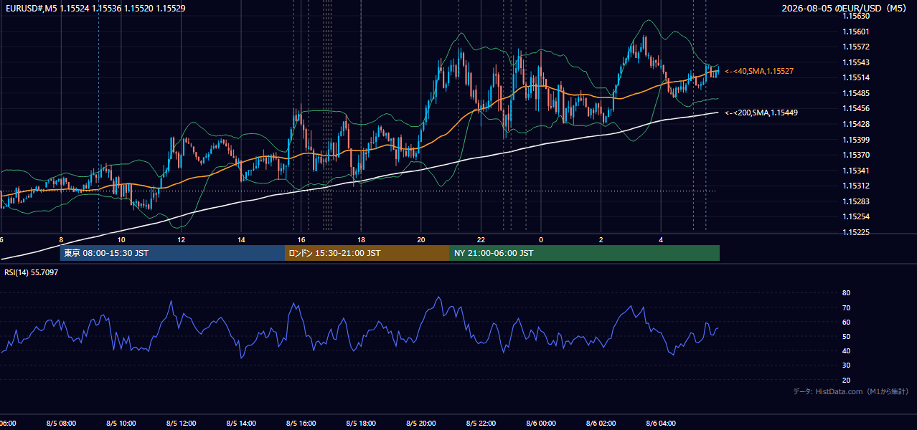
Task: Click bottom time axis label 8/6 04:00
Action: pos(662,424)
